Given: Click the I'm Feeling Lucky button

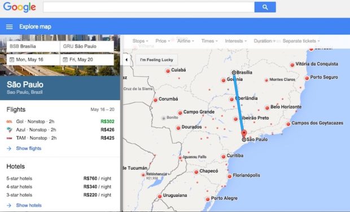Looking at the screenshot, I should (x=156, y=60).
